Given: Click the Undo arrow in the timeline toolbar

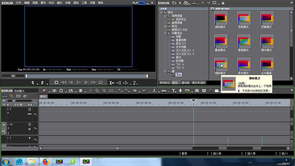Looking at the screenshot, I should 135,91.
